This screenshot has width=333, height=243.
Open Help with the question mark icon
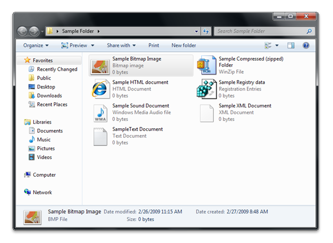click(306, 45)
